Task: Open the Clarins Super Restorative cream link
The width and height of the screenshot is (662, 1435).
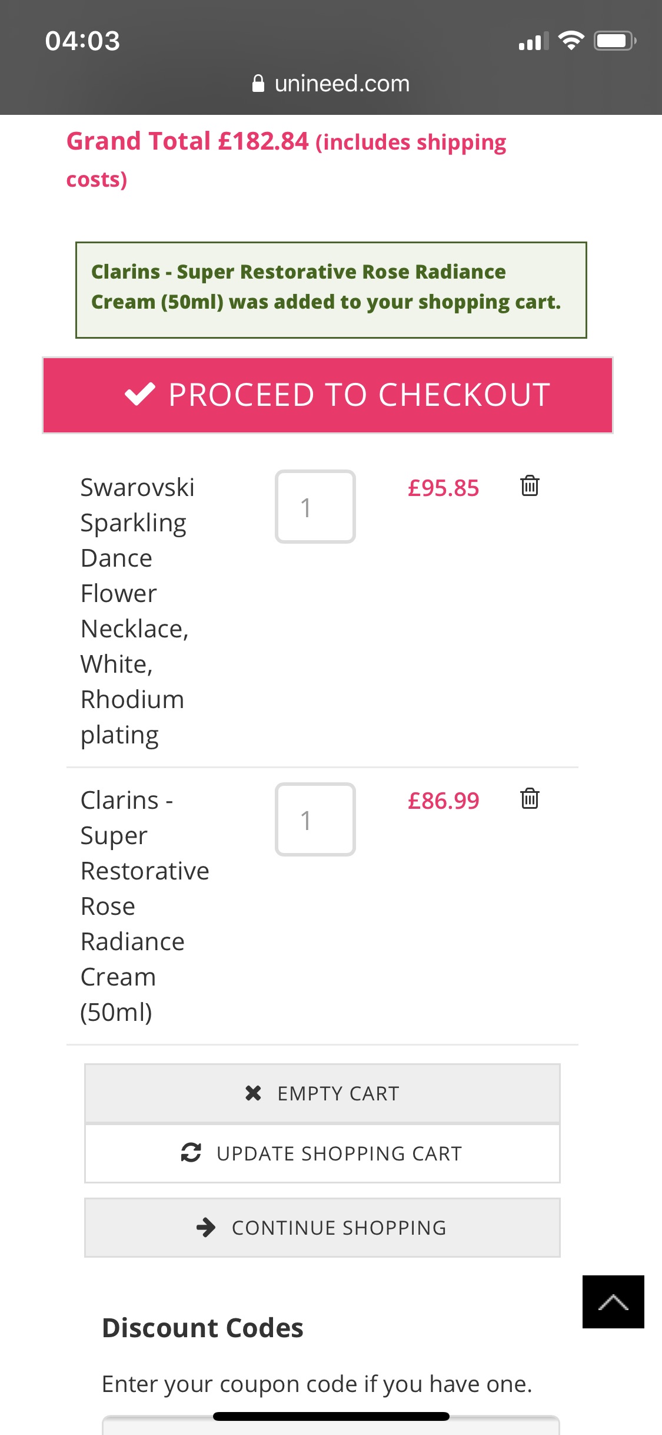Action: 145,906
